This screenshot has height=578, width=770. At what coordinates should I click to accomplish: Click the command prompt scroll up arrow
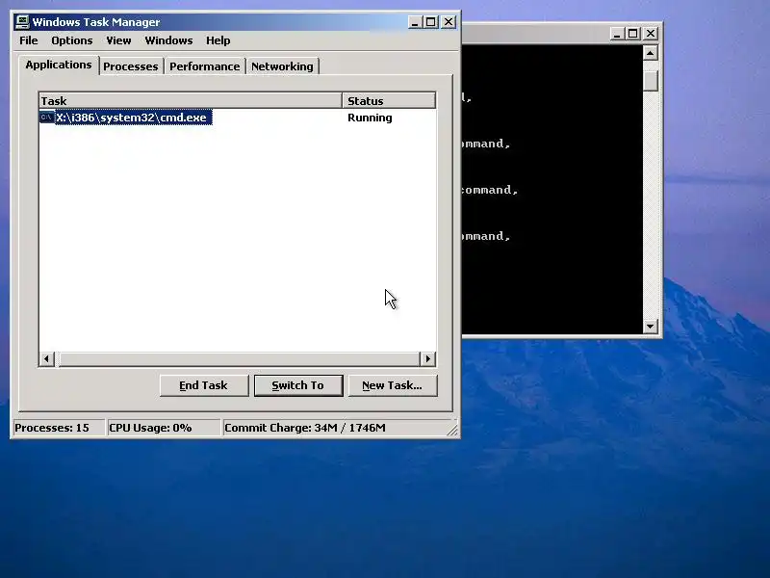coord(651,53)
